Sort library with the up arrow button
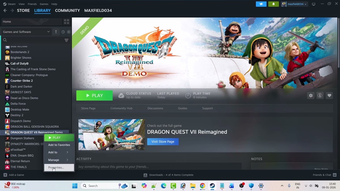The width and height of the screenshot is (340, 191). click(x=56, y=32)
